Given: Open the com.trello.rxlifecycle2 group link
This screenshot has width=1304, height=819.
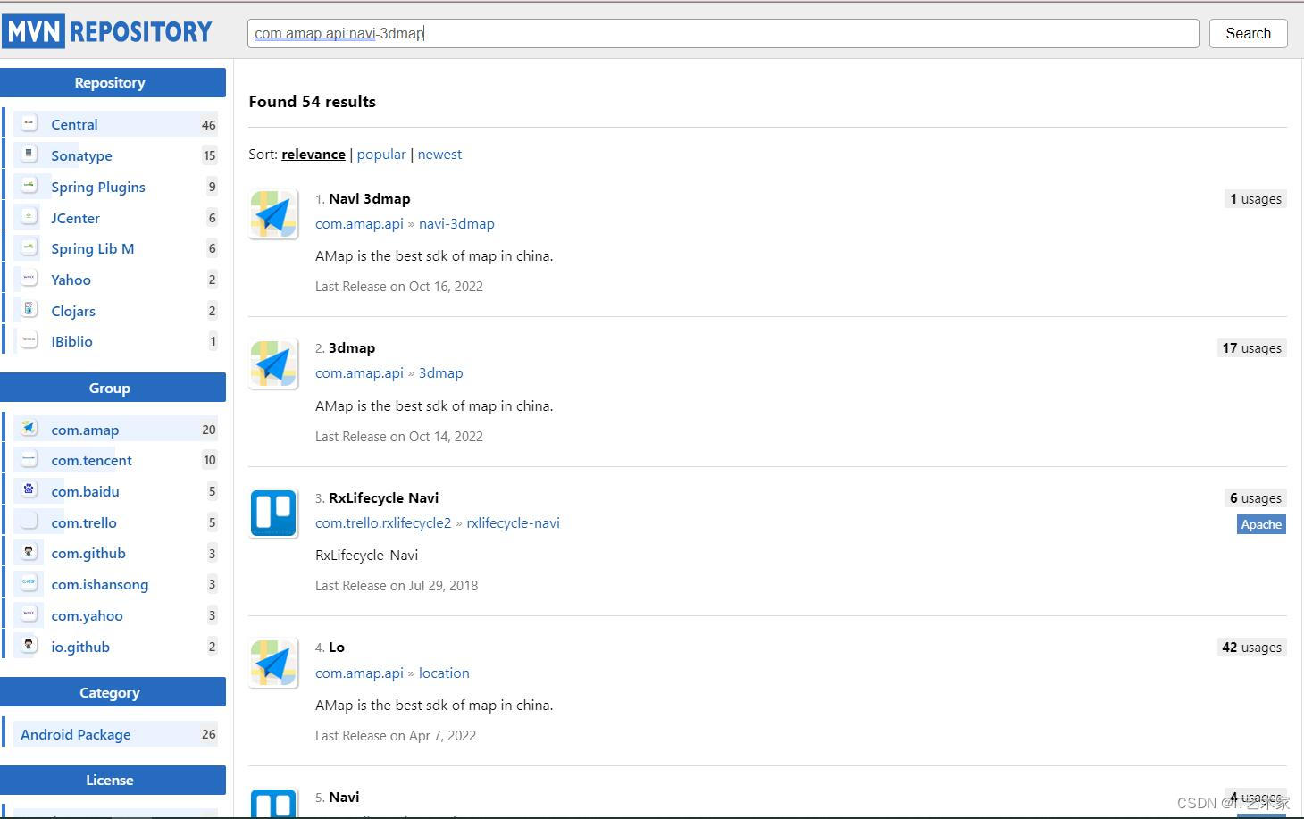Looking at the screenshot, I should (383, 522).
